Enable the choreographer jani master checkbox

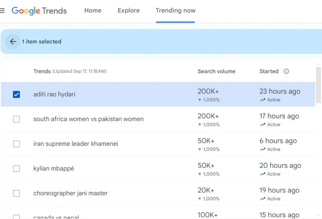(16, 193)
